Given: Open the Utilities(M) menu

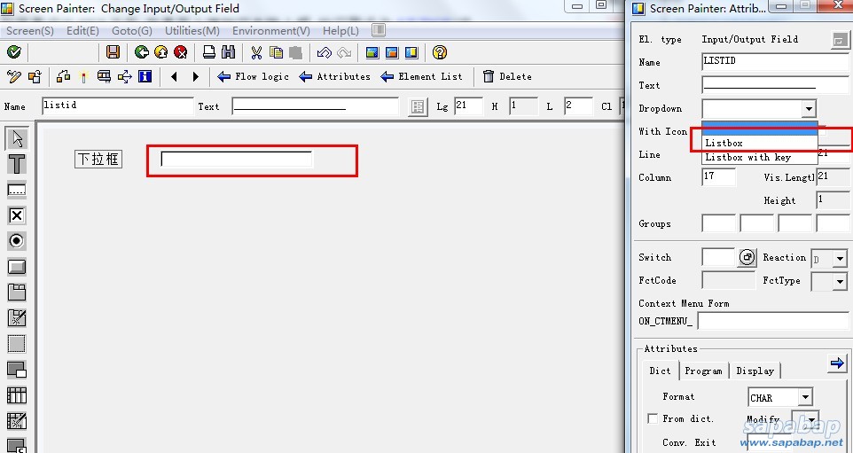Looking at the screenshot, I should pyautogui.click(x=192, y=30).
